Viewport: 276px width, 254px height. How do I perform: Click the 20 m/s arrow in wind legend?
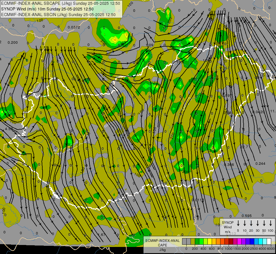(251, 223)
